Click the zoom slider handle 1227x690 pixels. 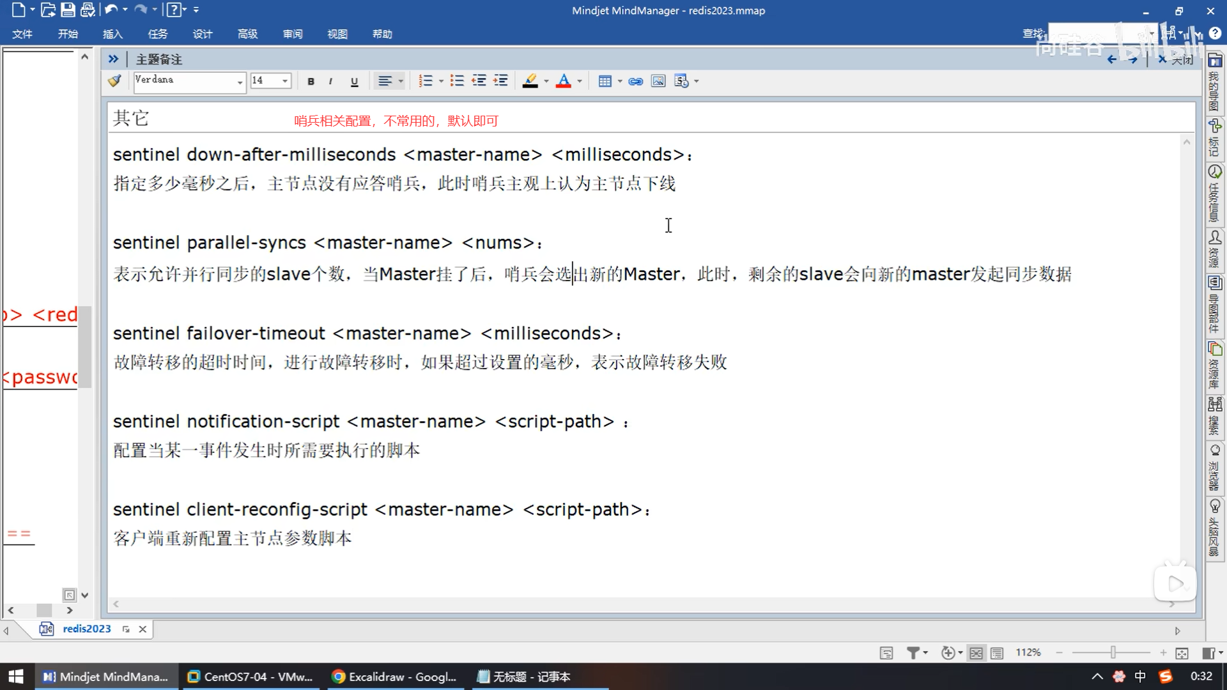click(1113, 652)
